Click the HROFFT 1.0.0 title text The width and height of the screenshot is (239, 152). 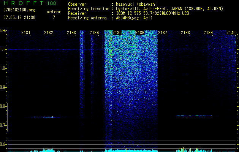[30, 3]
